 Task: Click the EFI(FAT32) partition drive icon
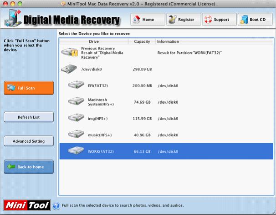pos(76,85)
